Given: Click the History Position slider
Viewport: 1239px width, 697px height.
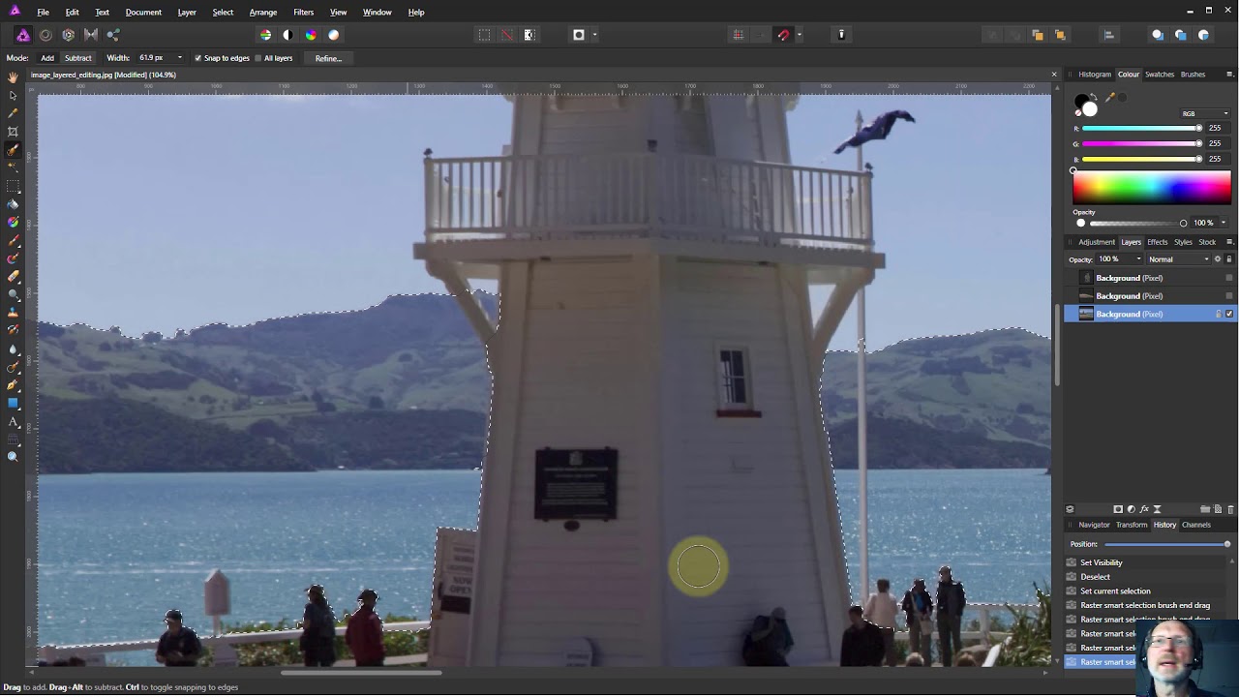Looking at the screenshot, I should 1167,544.
